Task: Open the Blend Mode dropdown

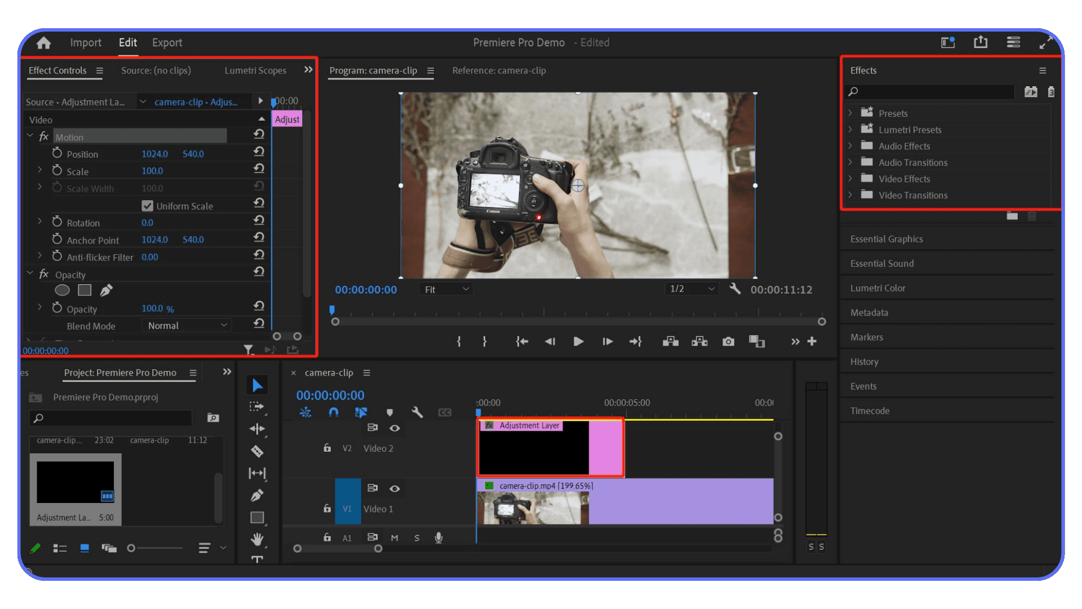Action: click(x=187, y=325)
